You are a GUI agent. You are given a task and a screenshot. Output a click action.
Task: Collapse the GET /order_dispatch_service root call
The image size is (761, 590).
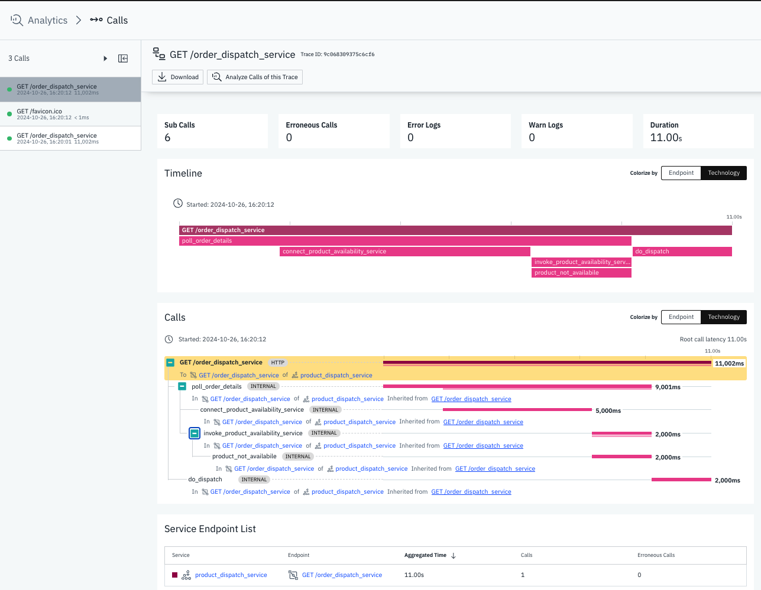point(170,363)
